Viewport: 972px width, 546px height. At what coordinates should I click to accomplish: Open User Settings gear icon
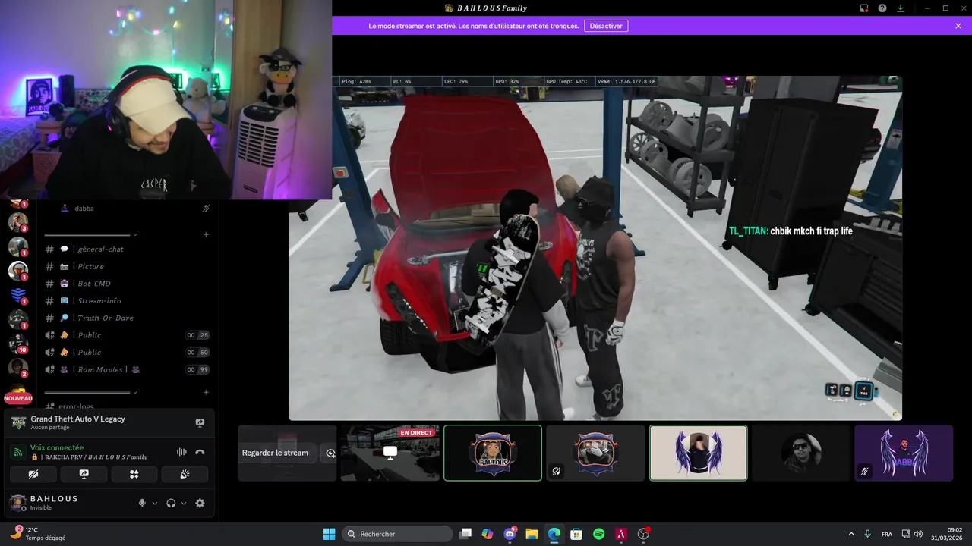tap(200, 503)
